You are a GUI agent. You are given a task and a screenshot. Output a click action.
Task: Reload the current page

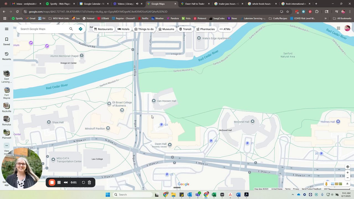(x=17, y=12)
